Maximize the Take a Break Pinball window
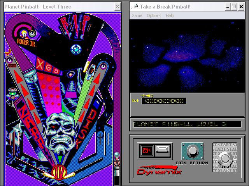Image resolution: width=249 pixels, height=186 pixels. coord(234,7)
